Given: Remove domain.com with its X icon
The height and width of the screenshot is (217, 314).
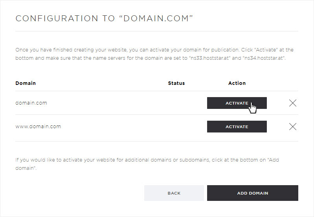Looking at the screenshot, I should [292, 103].
